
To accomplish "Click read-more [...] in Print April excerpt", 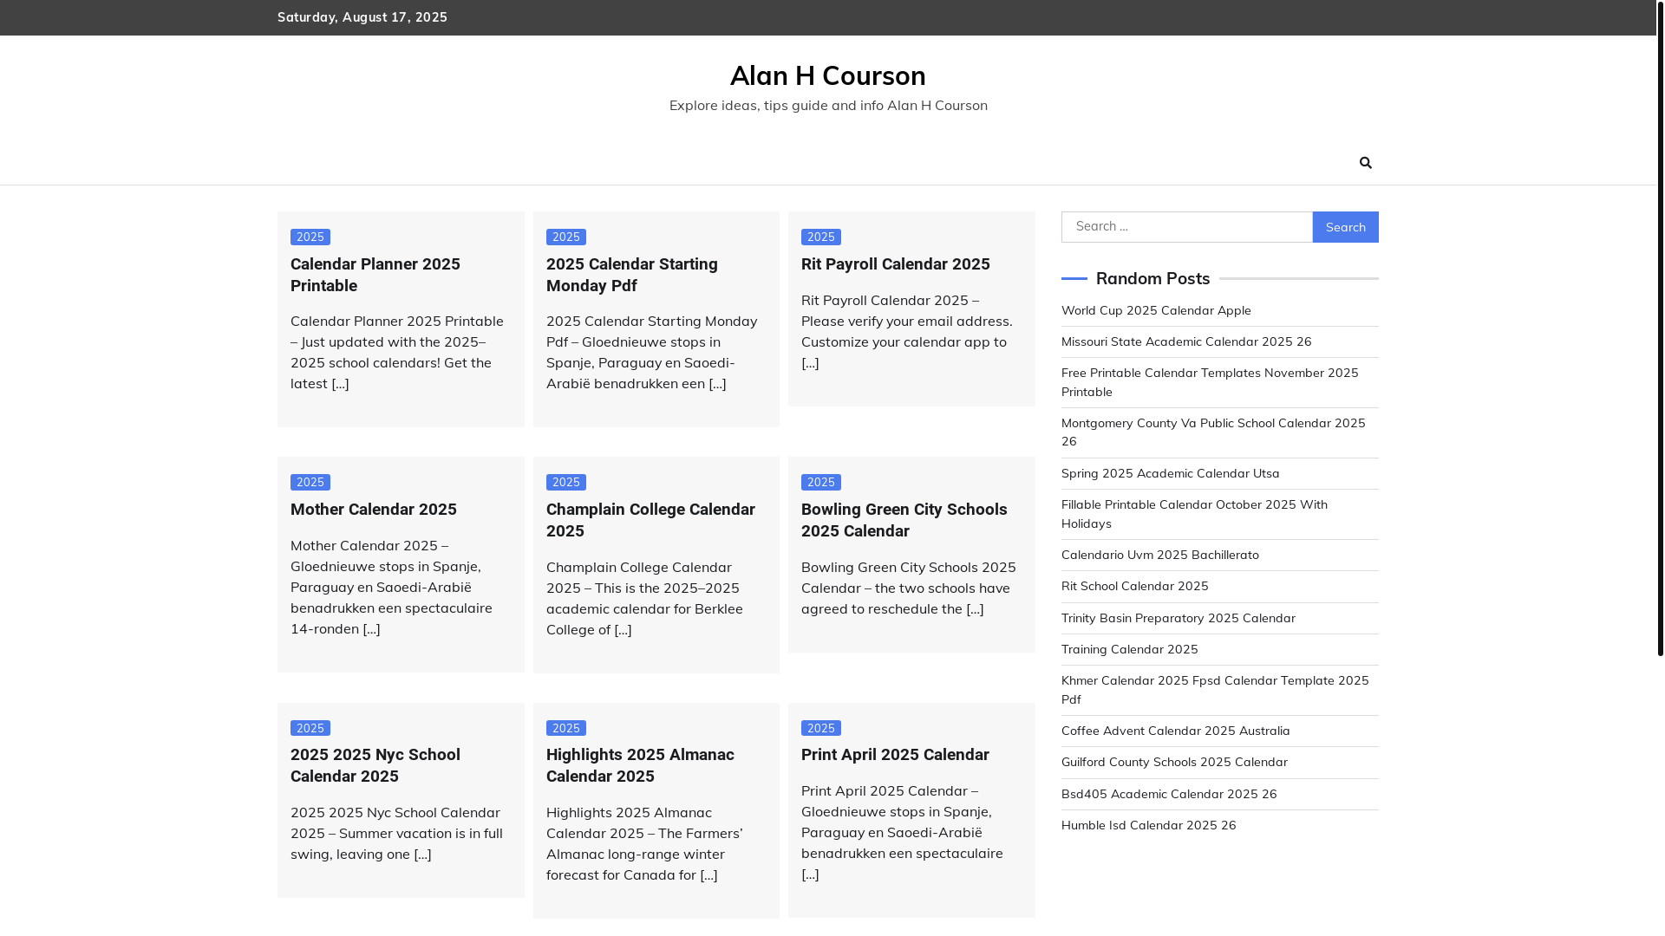I will coord(810,874).
